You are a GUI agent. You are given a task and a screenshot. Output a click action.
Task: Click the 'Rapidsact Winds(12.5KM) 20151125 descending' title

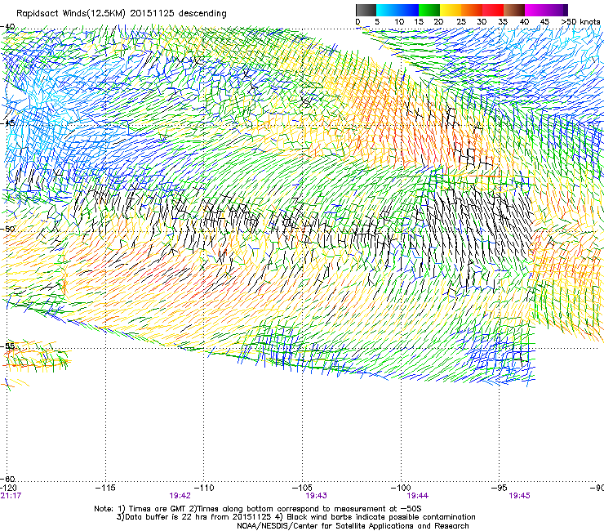pos(122,14)
